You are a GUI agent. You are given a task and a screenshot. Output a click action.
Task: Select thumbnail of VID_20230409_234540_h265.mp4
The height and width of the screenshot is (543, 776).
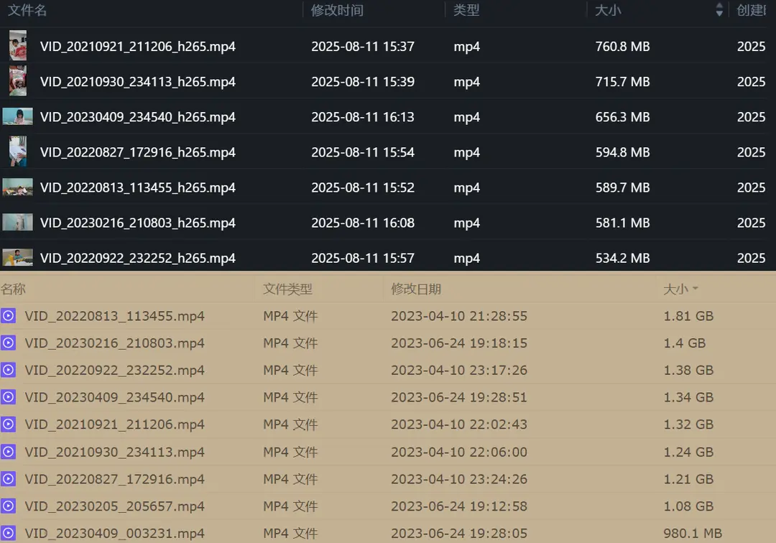coord(18,116)
